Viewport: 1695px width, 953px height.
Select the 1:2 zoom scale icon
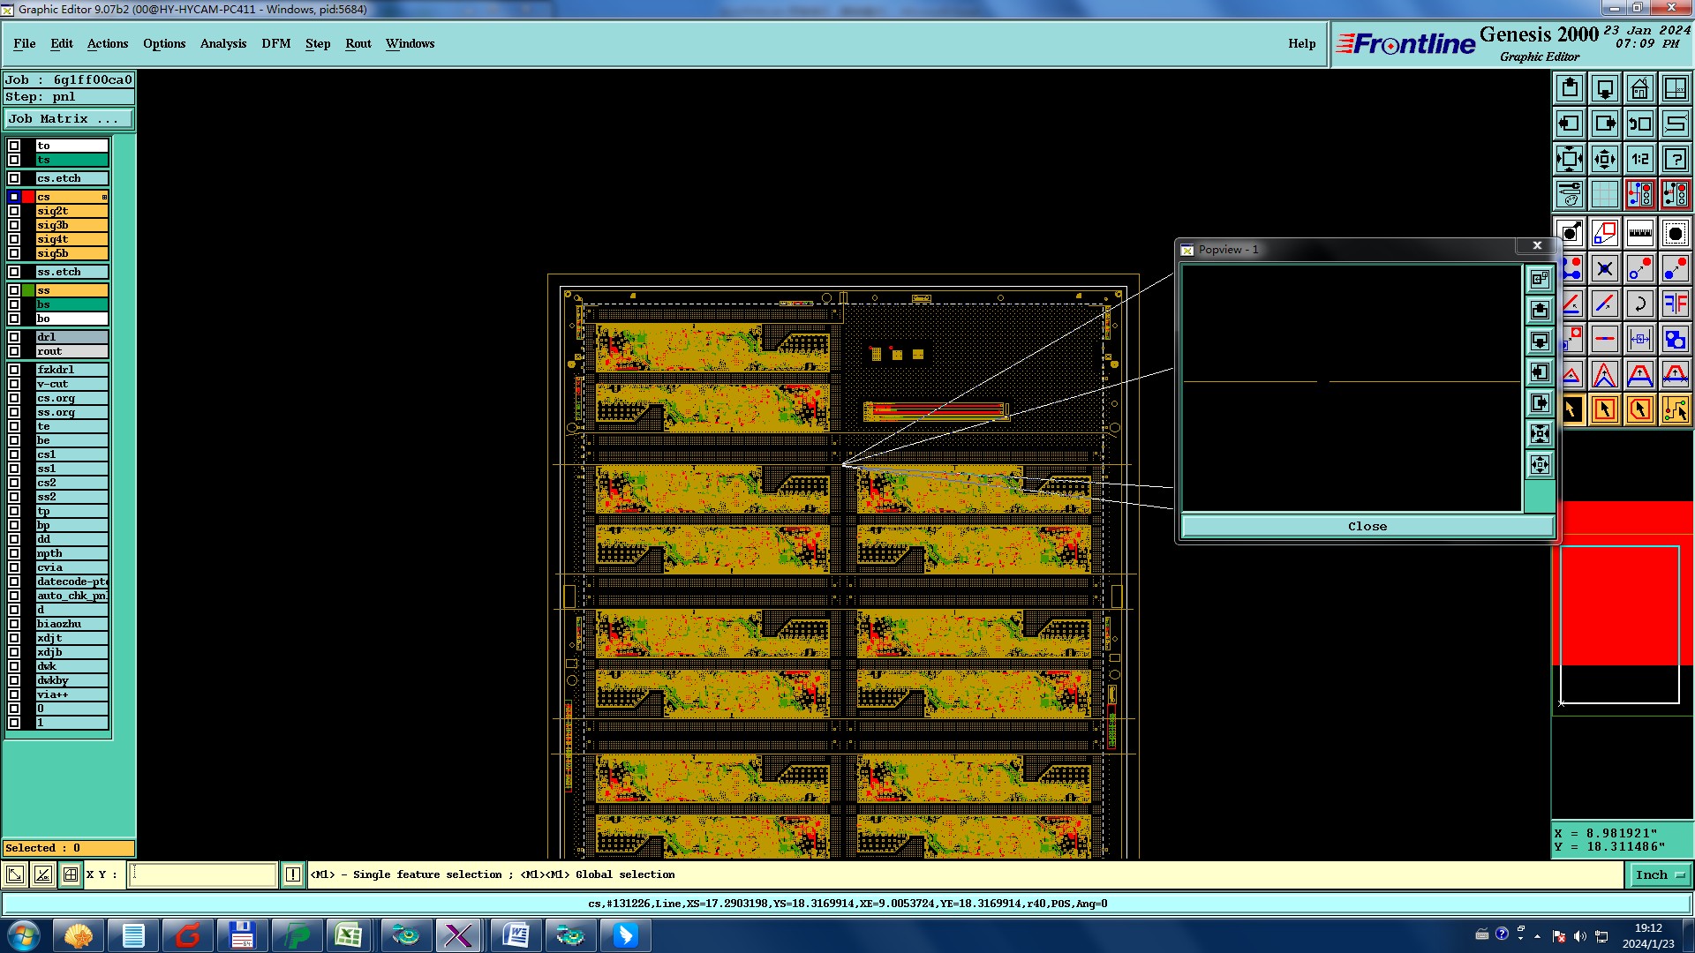1639,159
